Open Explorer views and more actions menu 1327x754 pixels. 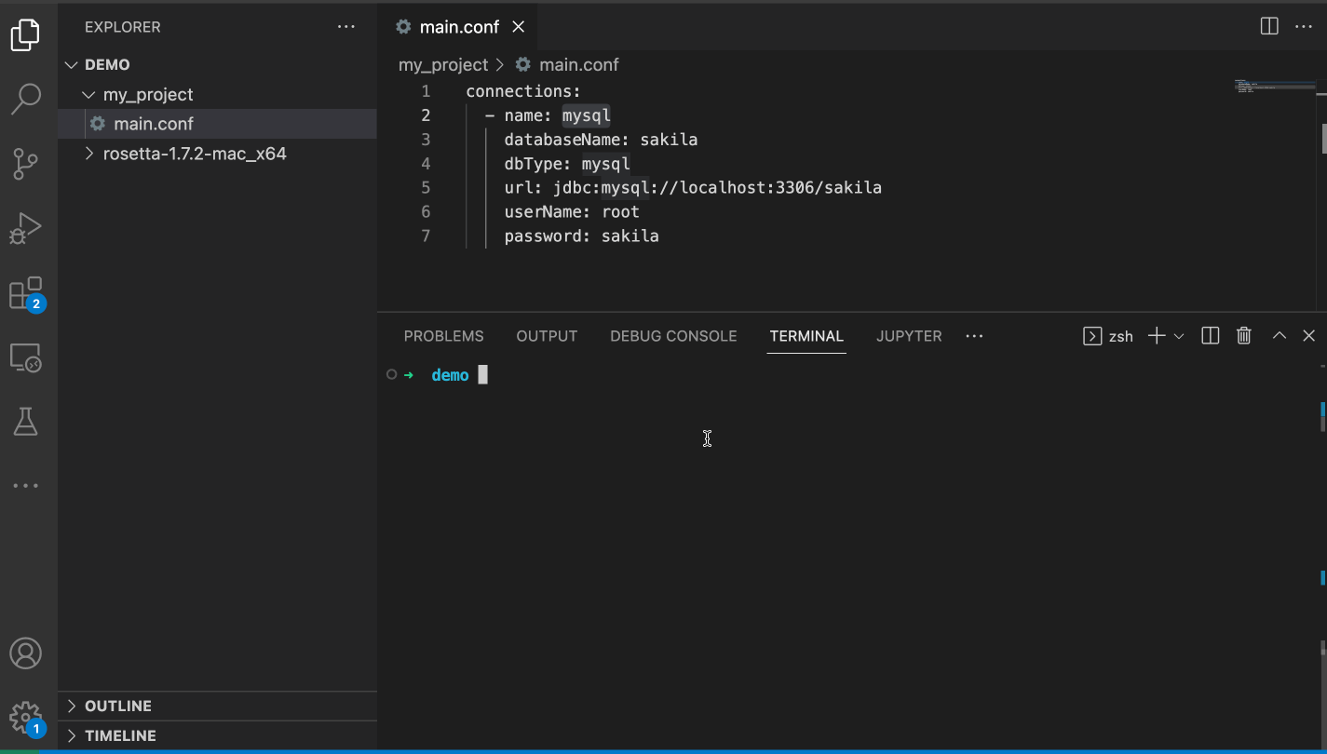346,27
